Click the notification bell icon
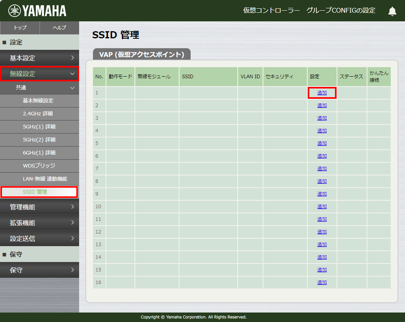 click(x=392, y=11)
